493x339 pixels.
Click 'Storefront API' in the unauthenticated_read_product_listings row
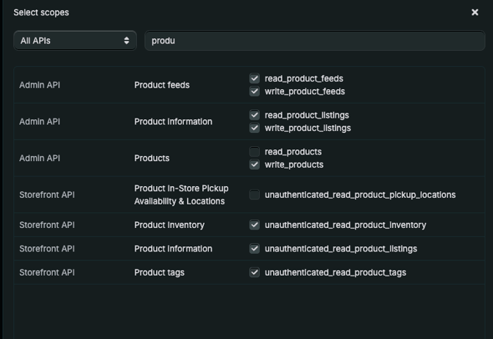[x=47, y=249]
